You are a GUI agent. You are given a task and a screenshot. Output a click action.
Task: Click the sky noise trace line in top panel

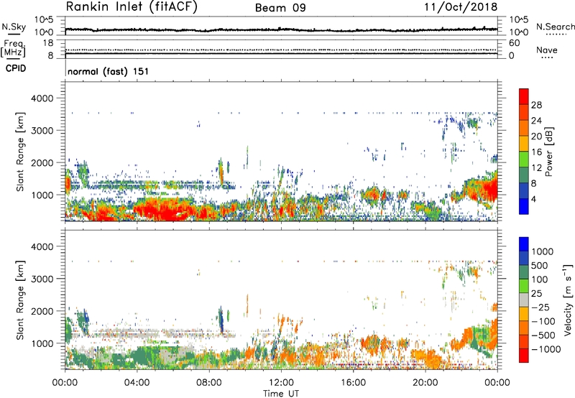point(281,29)
